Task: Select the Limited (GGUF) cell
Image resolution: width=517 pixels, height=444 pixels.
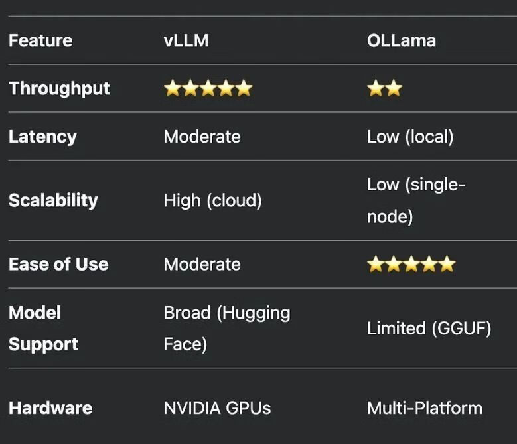Action: click(x=429, y=329)
